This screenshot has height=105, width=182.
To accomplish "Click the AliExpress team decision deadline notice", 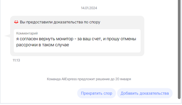I will point(89,79).
